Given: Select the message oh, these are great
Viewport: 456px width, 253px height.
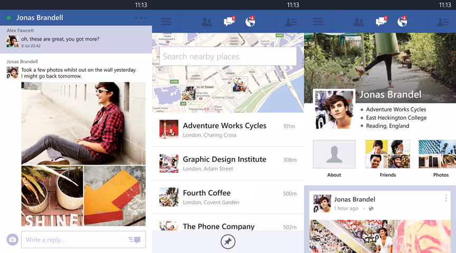Looking at the screenshot, I should pos(60,39).
